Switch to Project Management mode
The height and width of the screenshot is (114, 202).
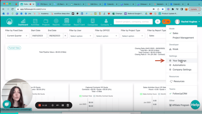[x=183, y=38]
